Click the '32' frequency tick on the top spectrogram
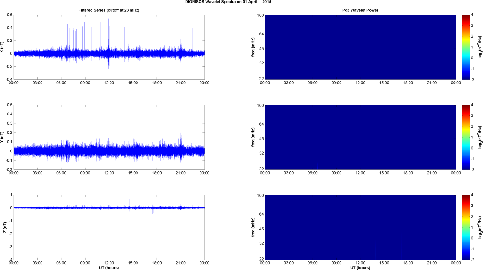 click(262, 63)
